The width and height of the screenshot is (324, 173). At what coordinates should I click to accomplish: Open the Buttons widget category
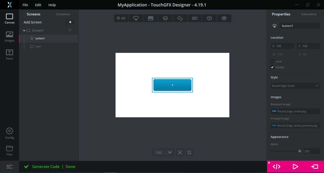click(x=136, y=18)
